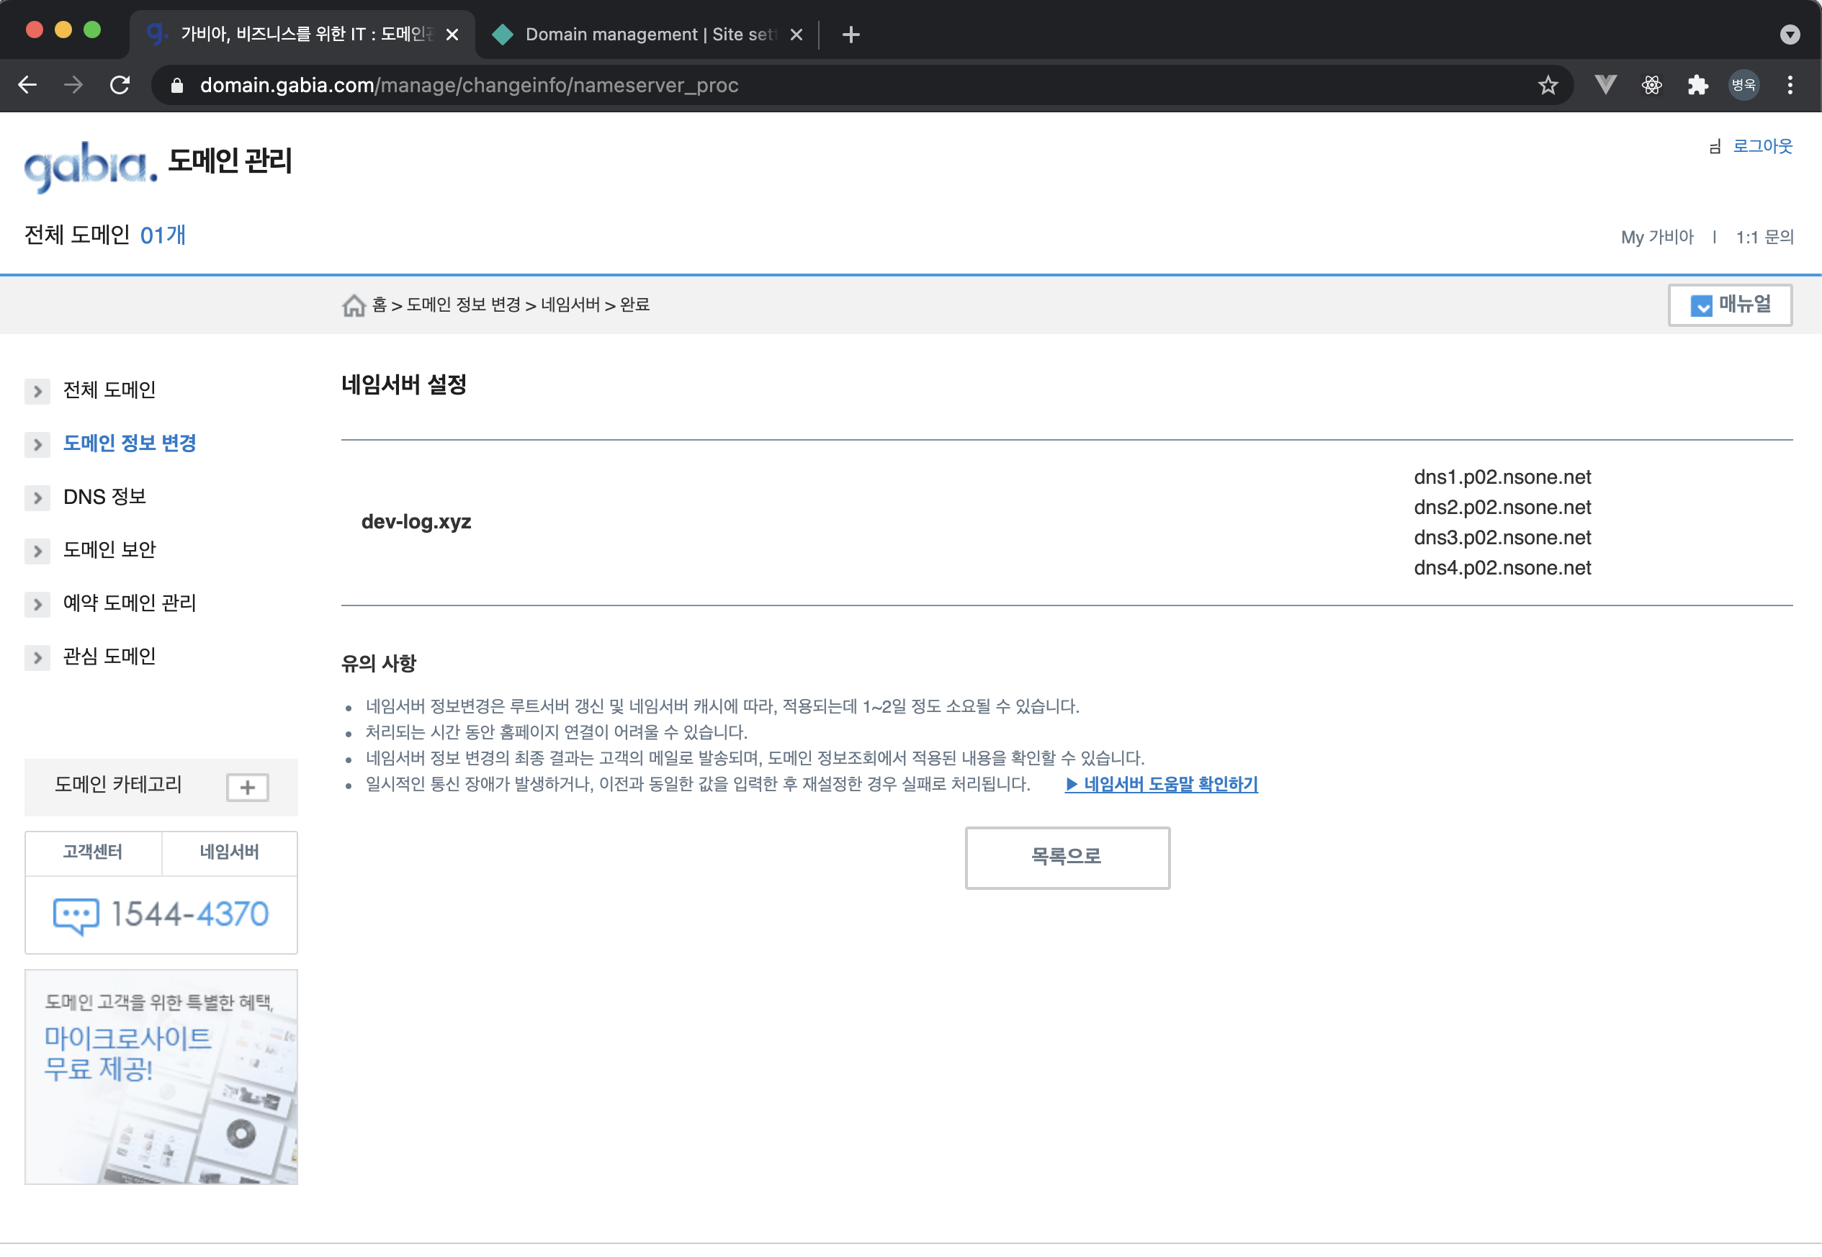
Task: Click the React DevTools extension icon
Action: pyautogui.click(x=1652, y=85)
